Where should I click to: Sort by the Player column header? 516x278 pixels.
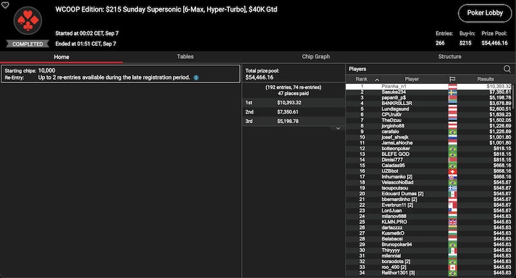click(x=412, y=79)
